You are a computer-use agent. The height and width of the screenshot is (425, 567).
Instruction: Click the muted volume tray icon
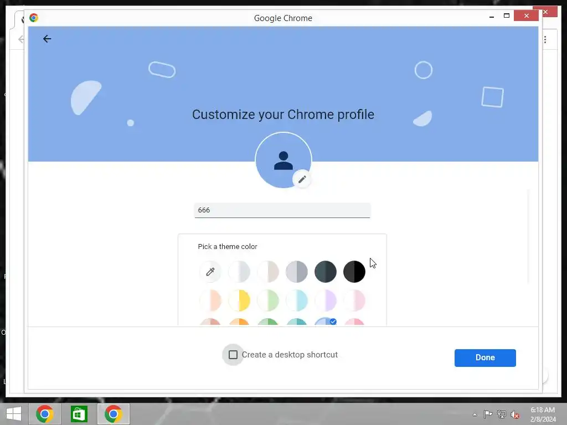514,414
